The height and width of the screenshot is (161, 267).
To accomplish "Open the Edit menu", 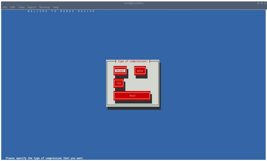I will click(13, 7).
